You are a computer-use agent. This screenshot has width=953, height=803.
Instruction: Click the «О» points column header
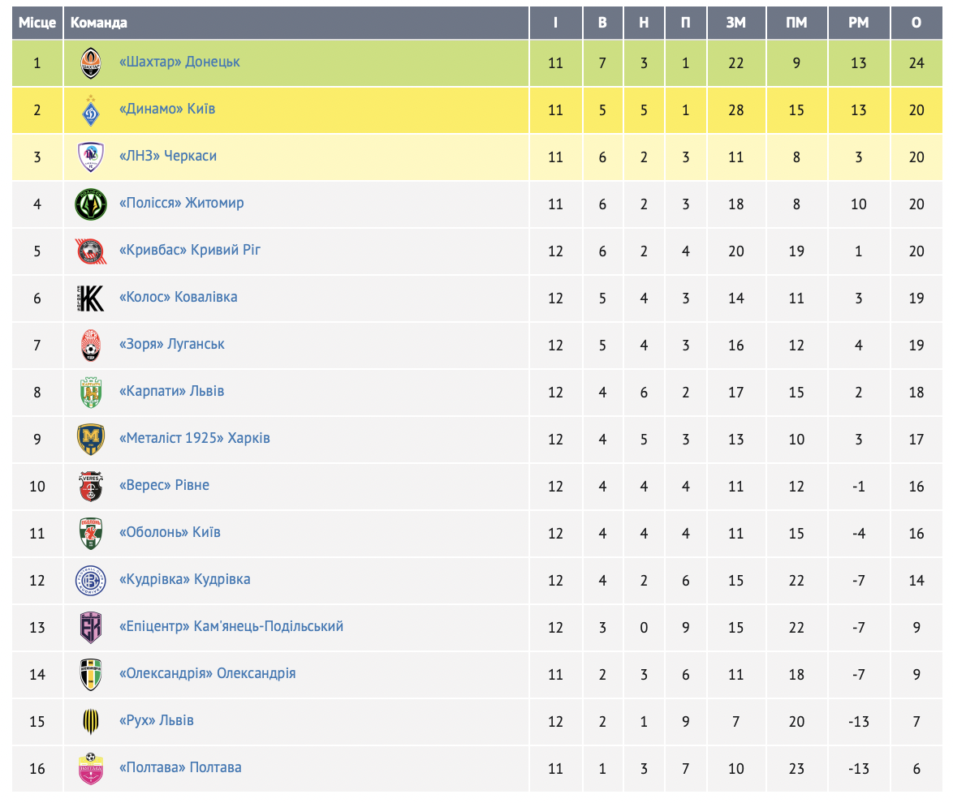tap(916, 23)
